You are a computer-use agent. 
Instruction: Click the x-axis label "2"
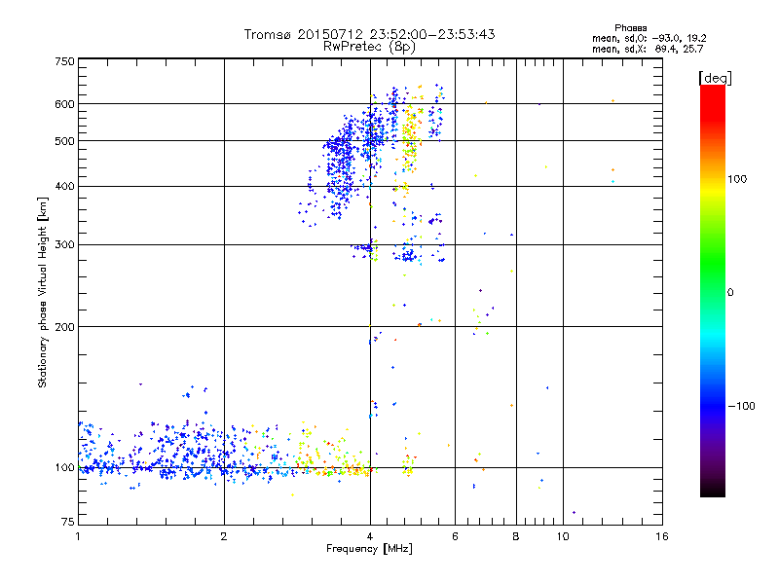tap(224, 536)
